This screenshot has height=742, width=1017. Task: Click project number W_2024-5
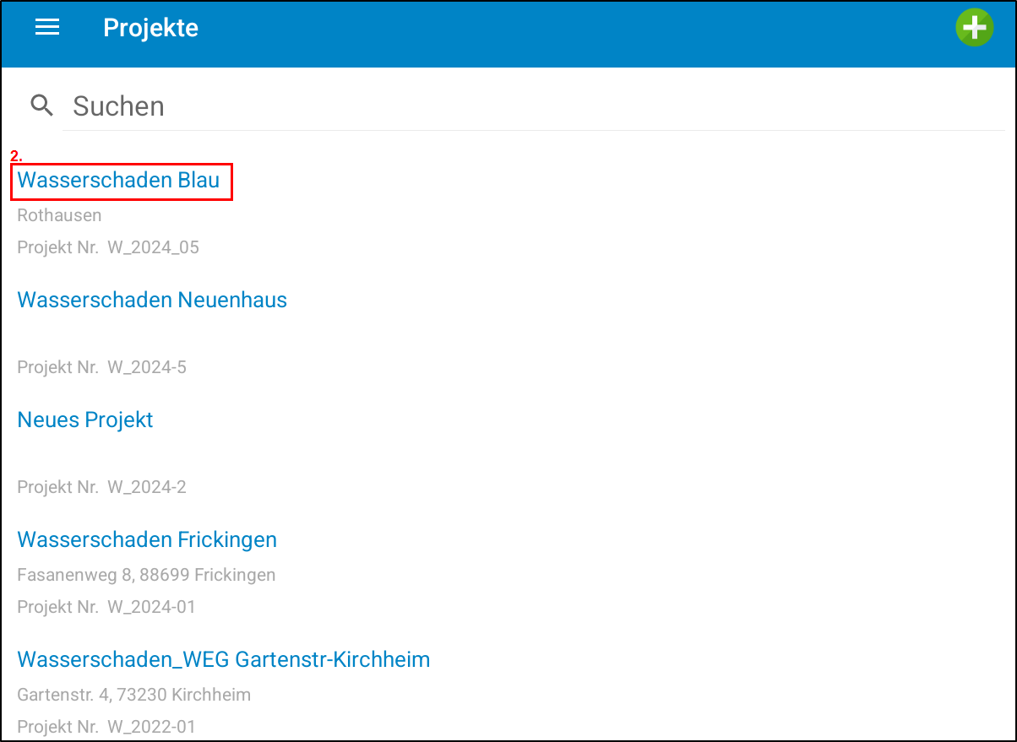coord(102,367)
